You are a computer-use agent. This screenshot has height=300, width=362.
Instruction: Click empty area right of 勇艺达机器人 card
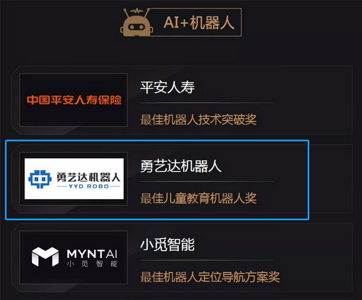[330, 179]
